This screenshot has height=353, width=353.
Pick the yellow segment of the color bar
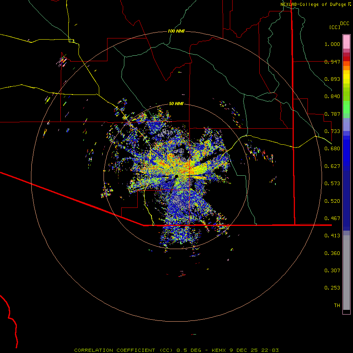pos(346,77)
